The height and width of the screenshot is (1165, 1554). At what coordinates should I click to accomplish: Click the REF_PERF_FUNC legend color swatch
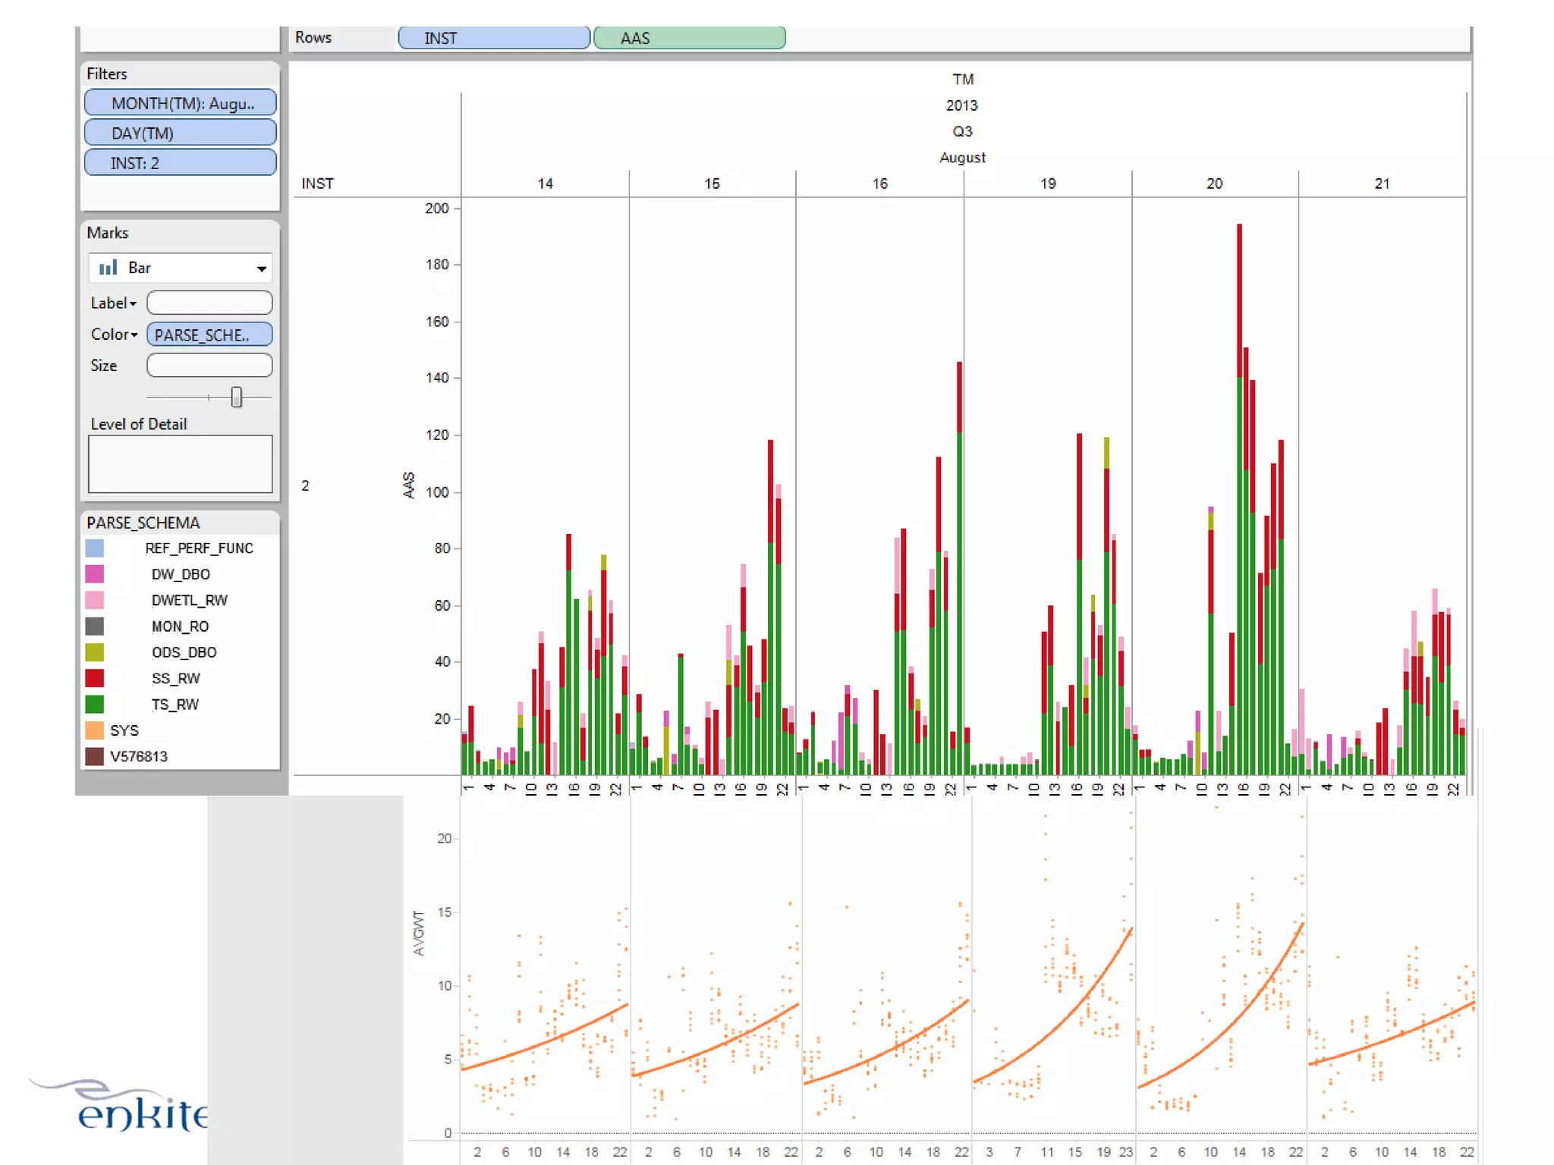pos(95,548)
